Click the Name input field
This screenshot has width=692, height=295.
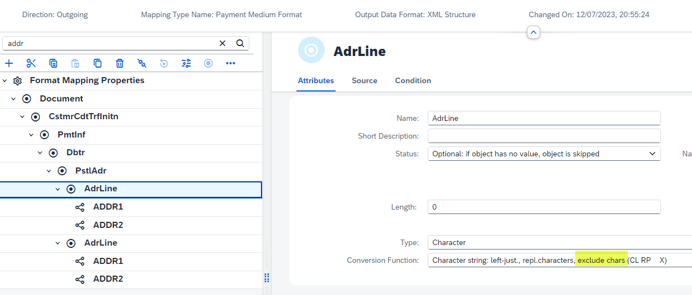tap(544, 118)
